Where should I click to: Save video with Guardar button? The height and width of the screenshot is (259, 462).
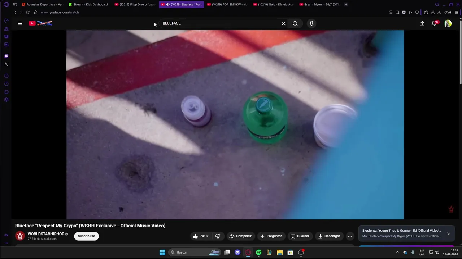click(x=300, y=236)
